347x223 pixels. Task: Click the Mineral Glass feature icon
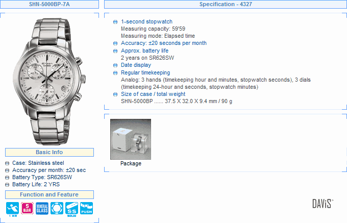(42, 208)
